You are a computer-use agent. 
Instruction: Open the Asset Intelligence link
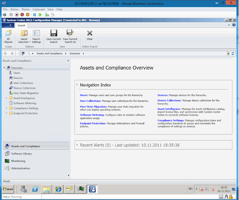169,109
